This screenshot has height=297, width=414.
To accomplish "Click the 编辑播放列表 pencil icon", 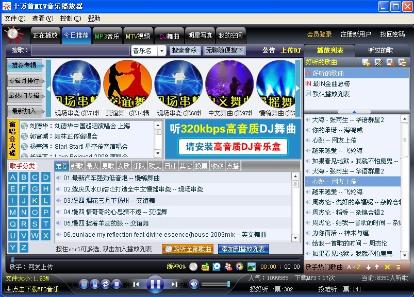I will tap(378, 62).
